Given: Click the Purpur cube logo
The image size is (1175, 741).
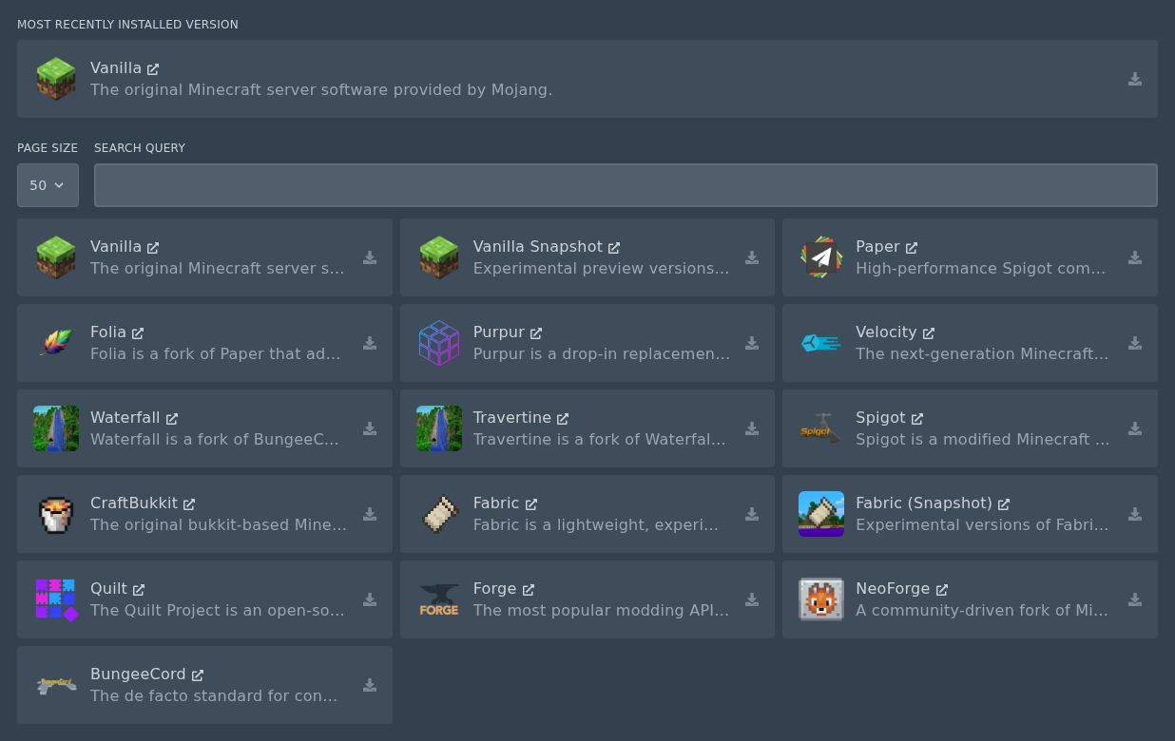Looking at the screenshot, I should 439,343.
